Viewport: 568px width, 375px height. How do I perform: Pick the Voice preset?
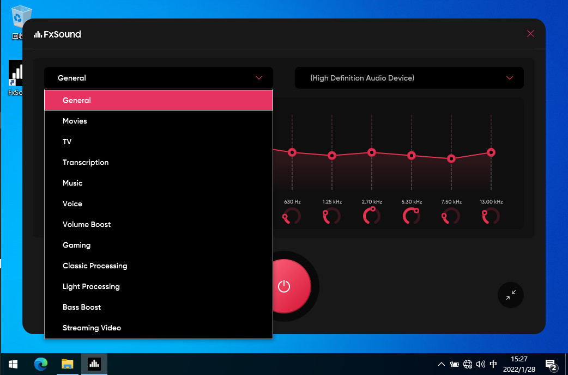pos(158,204)
